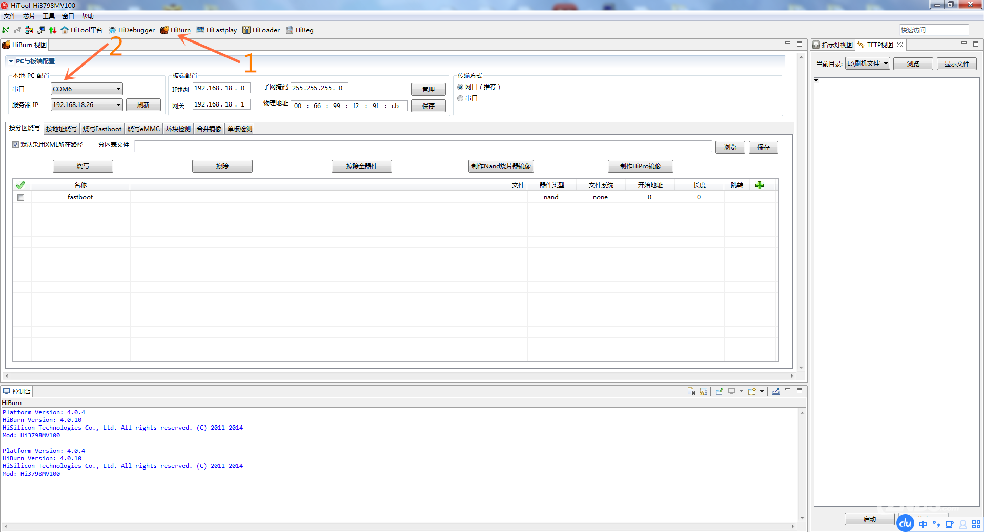984x532 pixels.
Task: Click in the 分区表文件 path field
Action: (423, 146)
